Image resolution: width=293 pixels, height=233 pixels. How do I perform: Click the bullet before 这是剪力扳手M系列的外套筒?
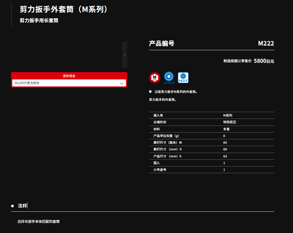point(150,92)
